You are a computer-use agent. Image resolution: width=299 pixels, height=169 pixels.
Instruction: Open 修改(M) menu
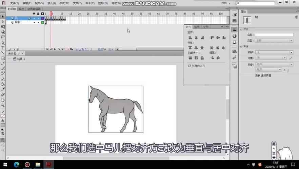pos(64,3)
